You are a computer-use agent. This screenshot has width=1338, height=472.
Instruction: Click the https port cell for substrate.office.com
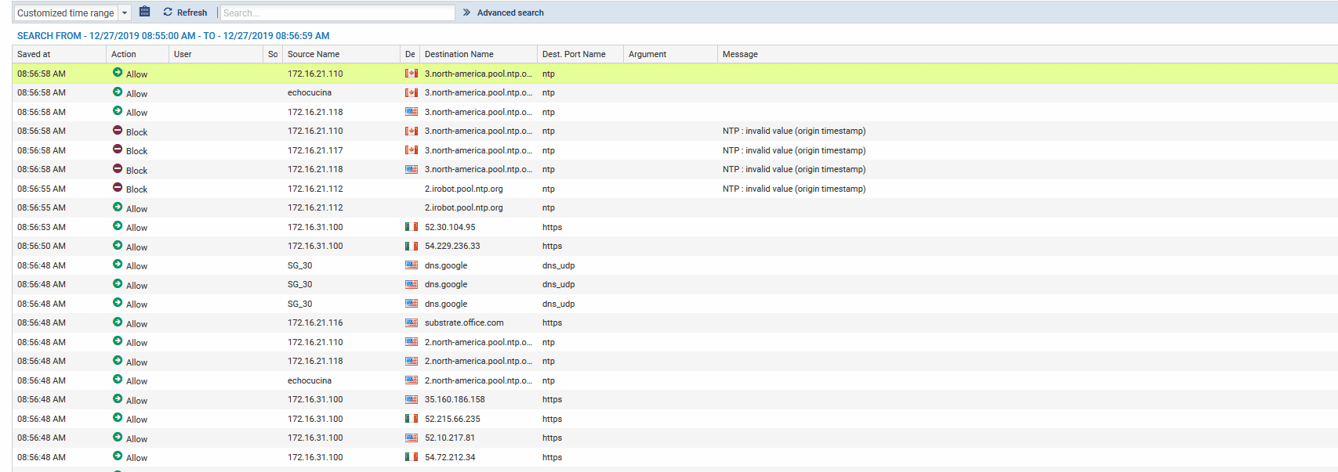pyautogui.click(x=552, y=322)
